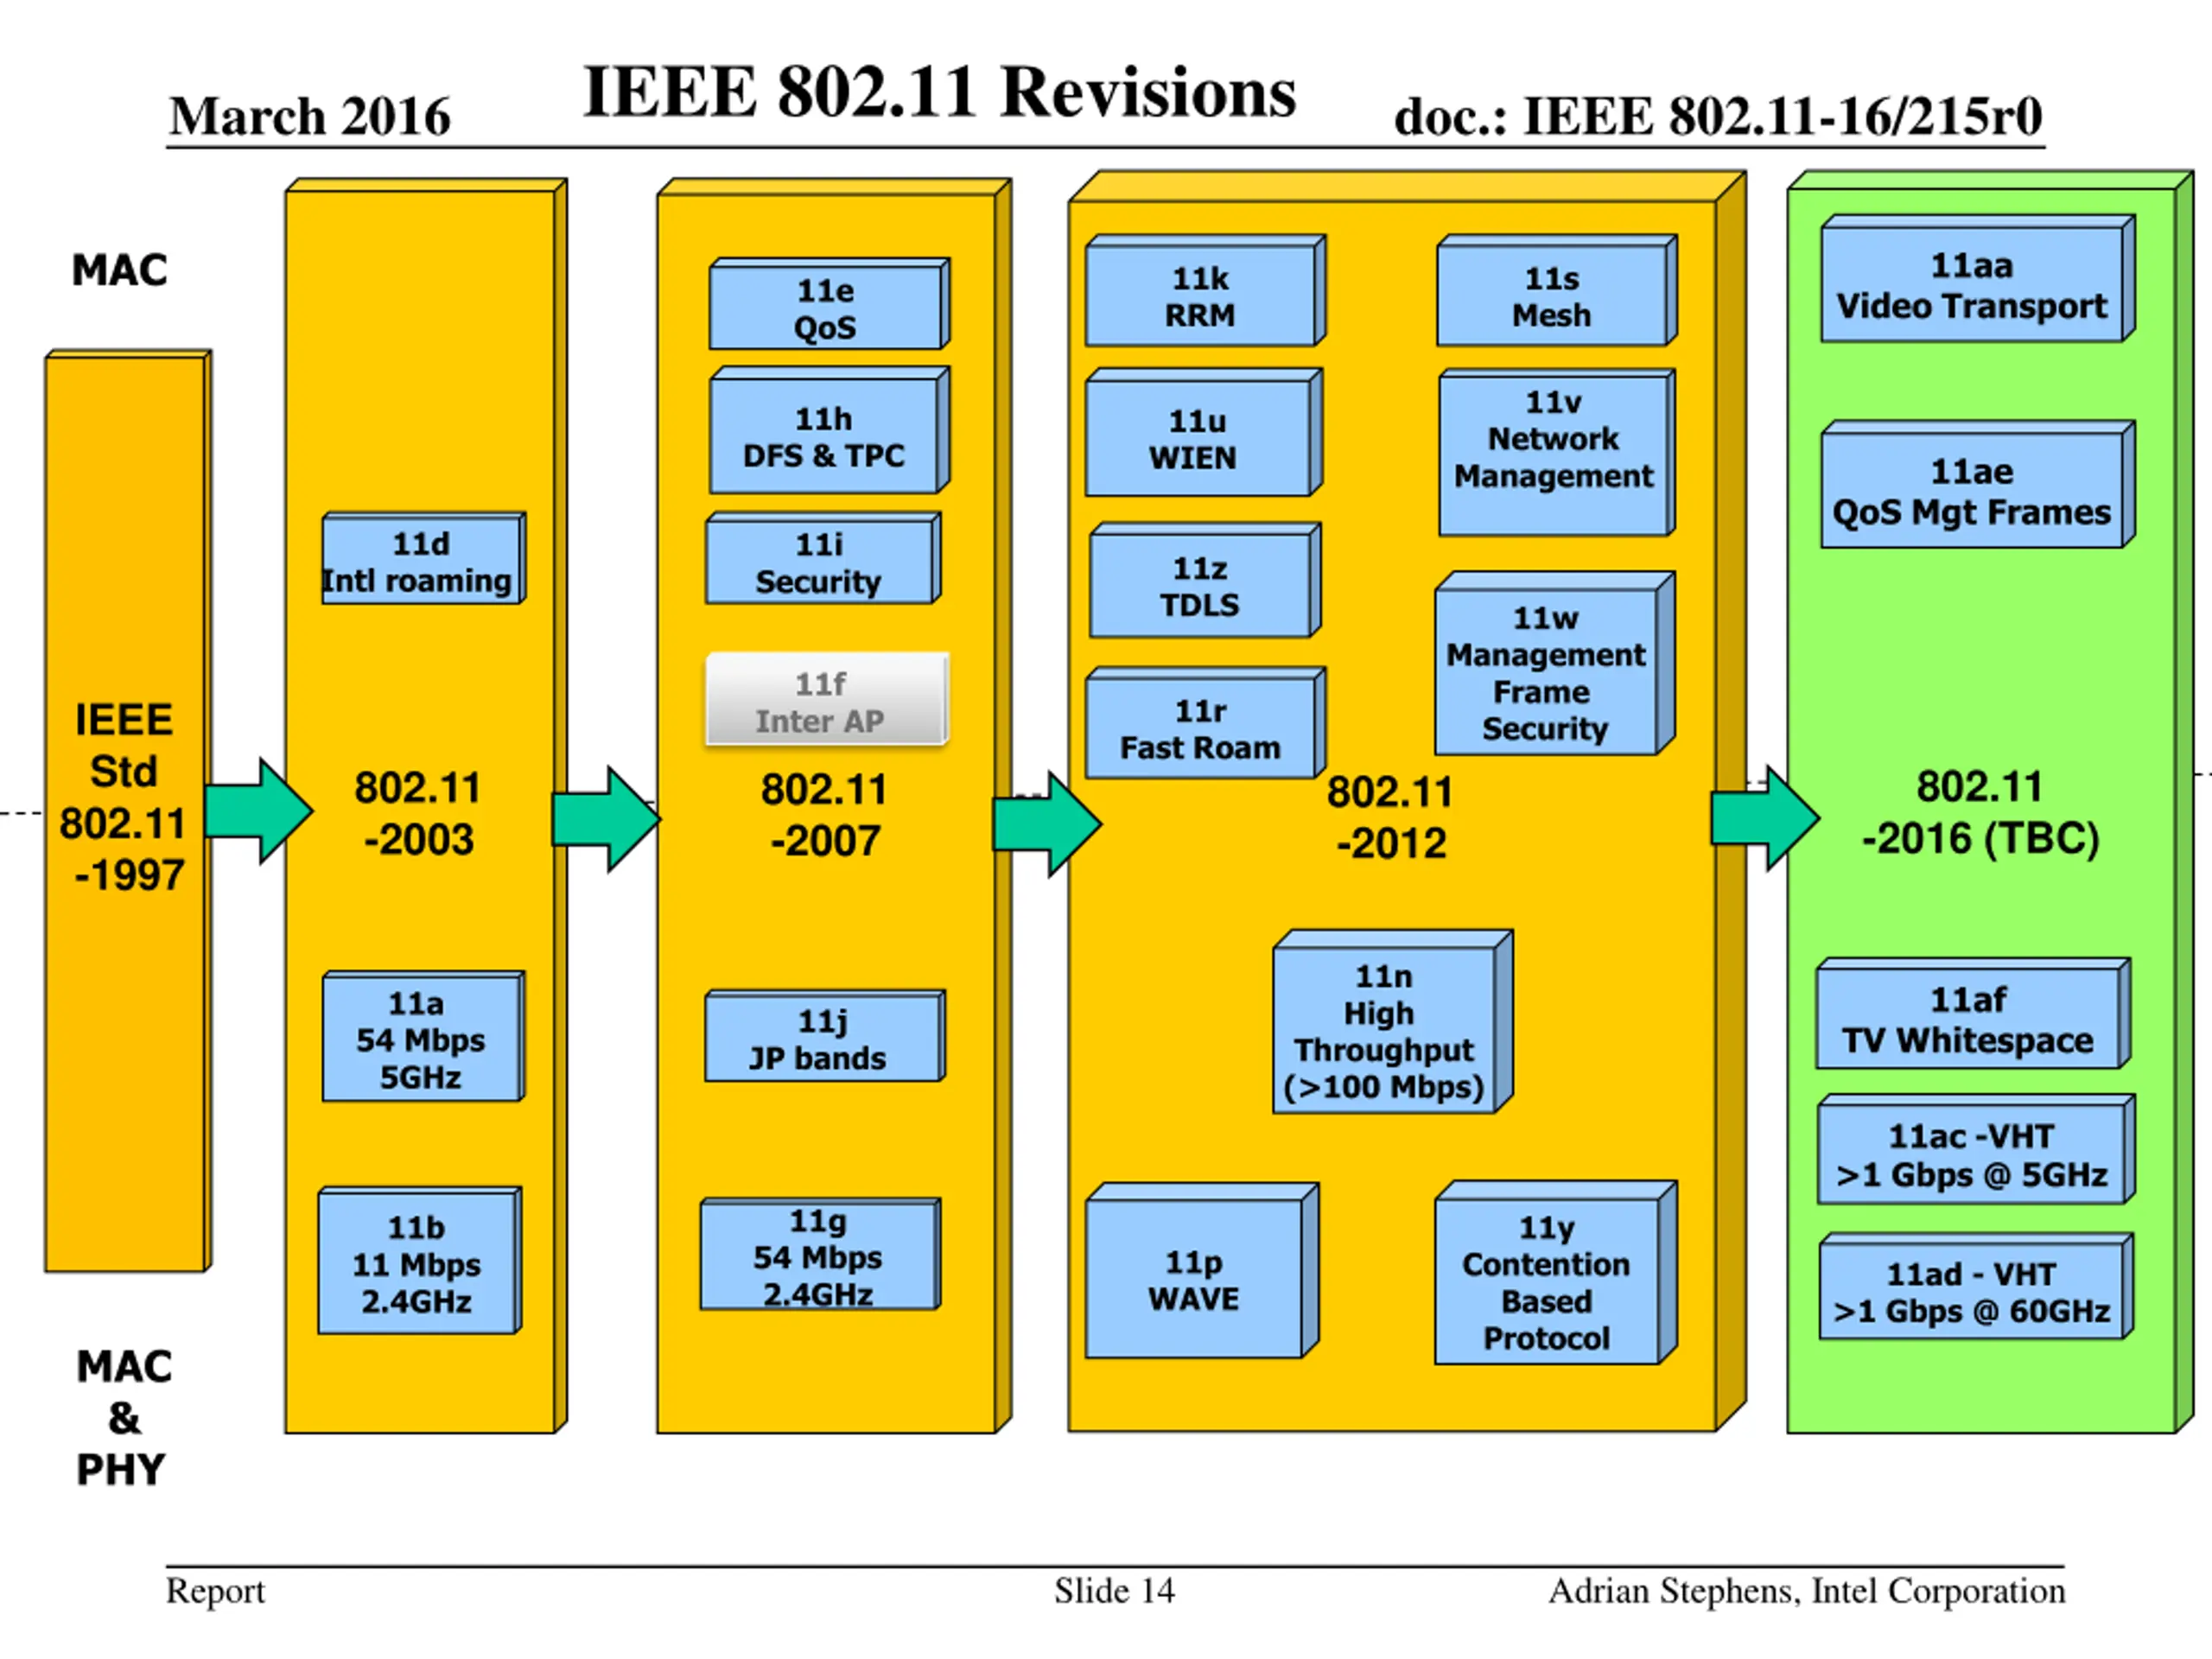This screenshot has height=1659, width=2212.
Task: Select the '11p WAVE' box
Action: pyautogui.click(x=1202, y=1271)
